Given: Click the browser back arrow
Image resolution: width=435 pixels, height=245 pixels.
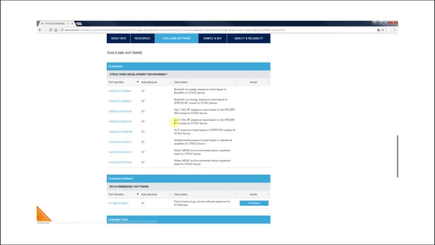Looking at the screenshot, I should 40,30.
